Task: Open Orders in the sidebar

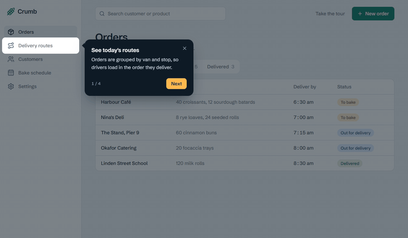Action: (x=41, y=32)
